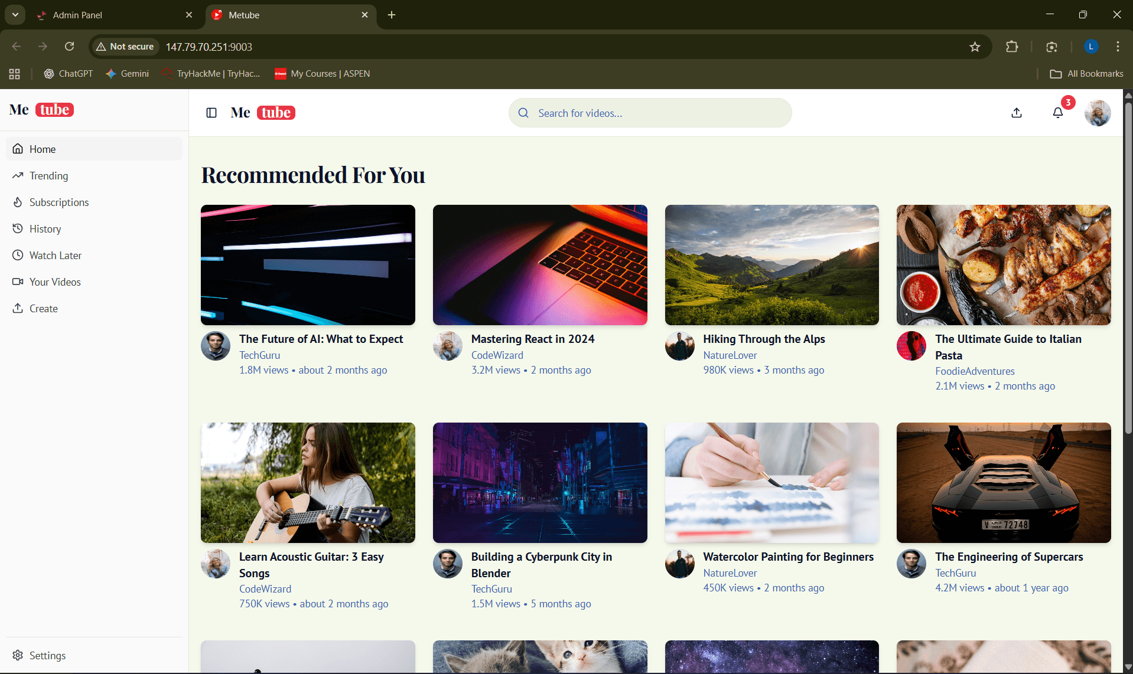Select Watch Later clock icon
1133x674 pixels.
18,255
